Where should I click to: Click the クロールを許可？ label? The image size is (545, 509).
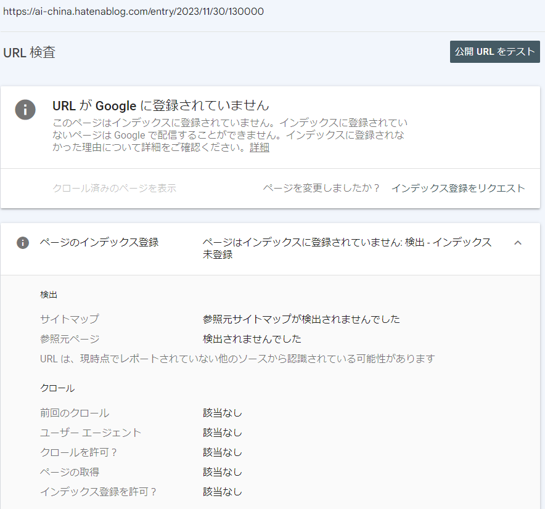click(78, 452)
